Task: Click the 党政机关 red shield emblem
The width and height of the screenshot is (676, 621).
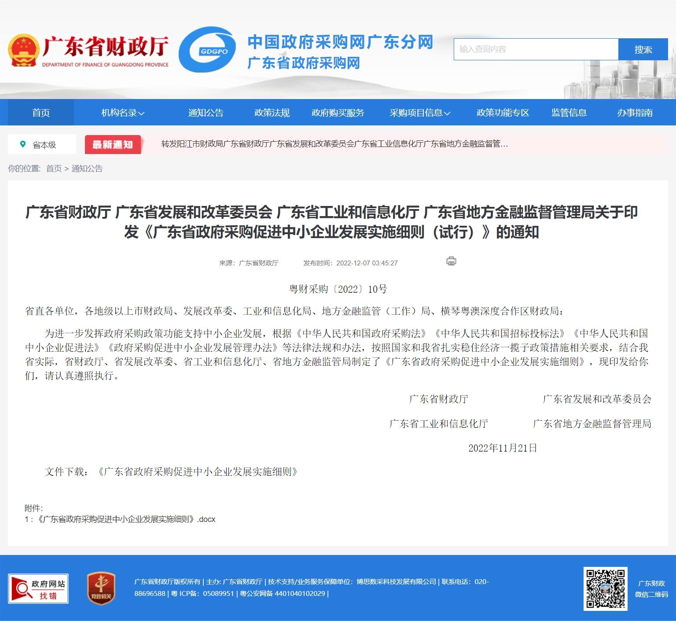Action: click(x=101, y=588)
